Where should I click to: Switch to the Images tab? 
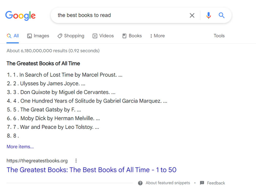click(x=38, y=36)
